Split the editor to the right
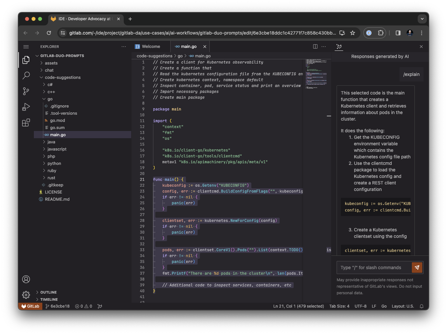This screenshot has width=447, height=334. coord(315,47)
